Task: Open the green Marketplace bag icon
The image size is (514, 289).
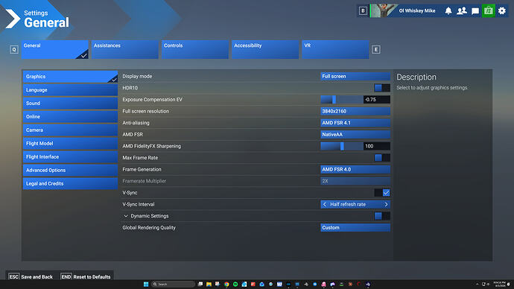Action: [x=489, y=11]
